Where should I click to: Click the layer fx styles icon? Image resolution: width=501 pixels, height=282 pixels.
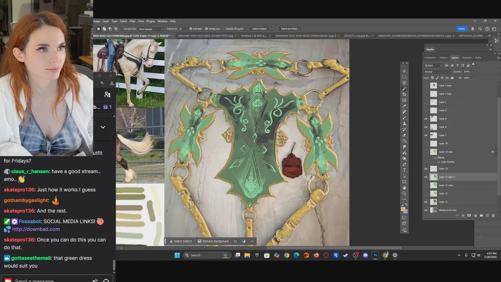point(463,215)
